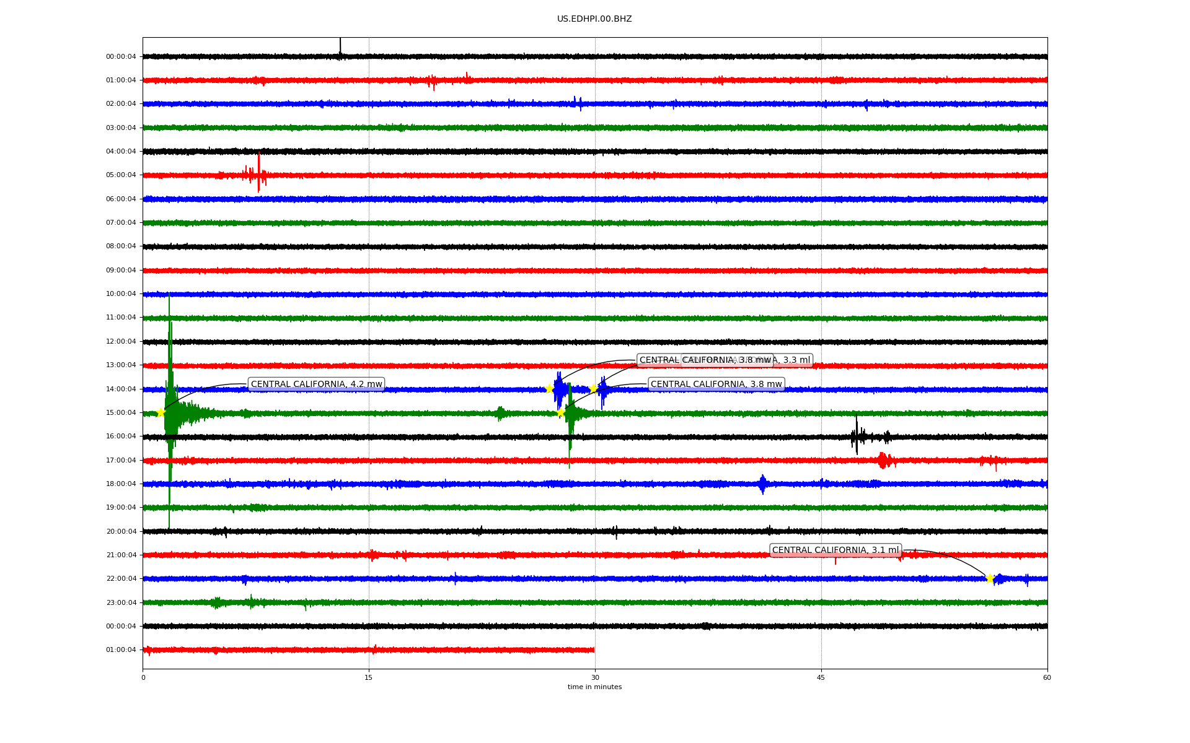1190x743 pixels.
Task: Click the star marking the 4.2 mw event
Action: coord(161,412)
